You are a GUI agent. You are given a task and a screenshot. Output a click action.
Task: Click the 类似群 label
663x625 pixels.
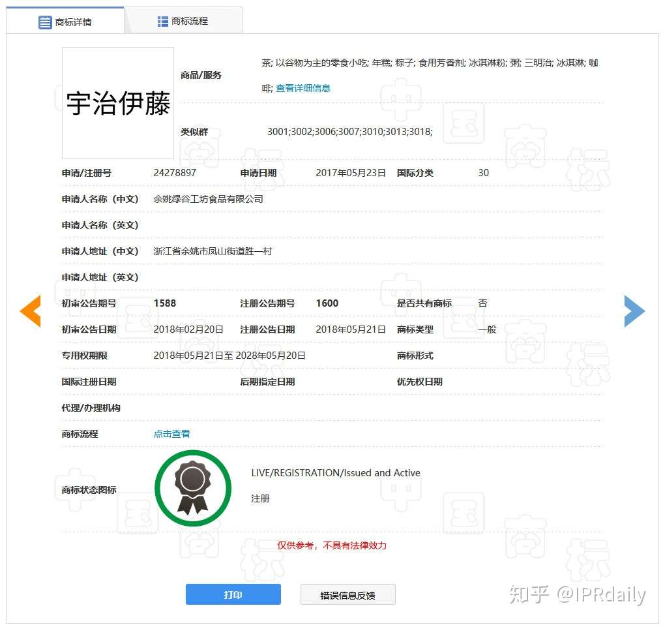click(x=194, y=132)
